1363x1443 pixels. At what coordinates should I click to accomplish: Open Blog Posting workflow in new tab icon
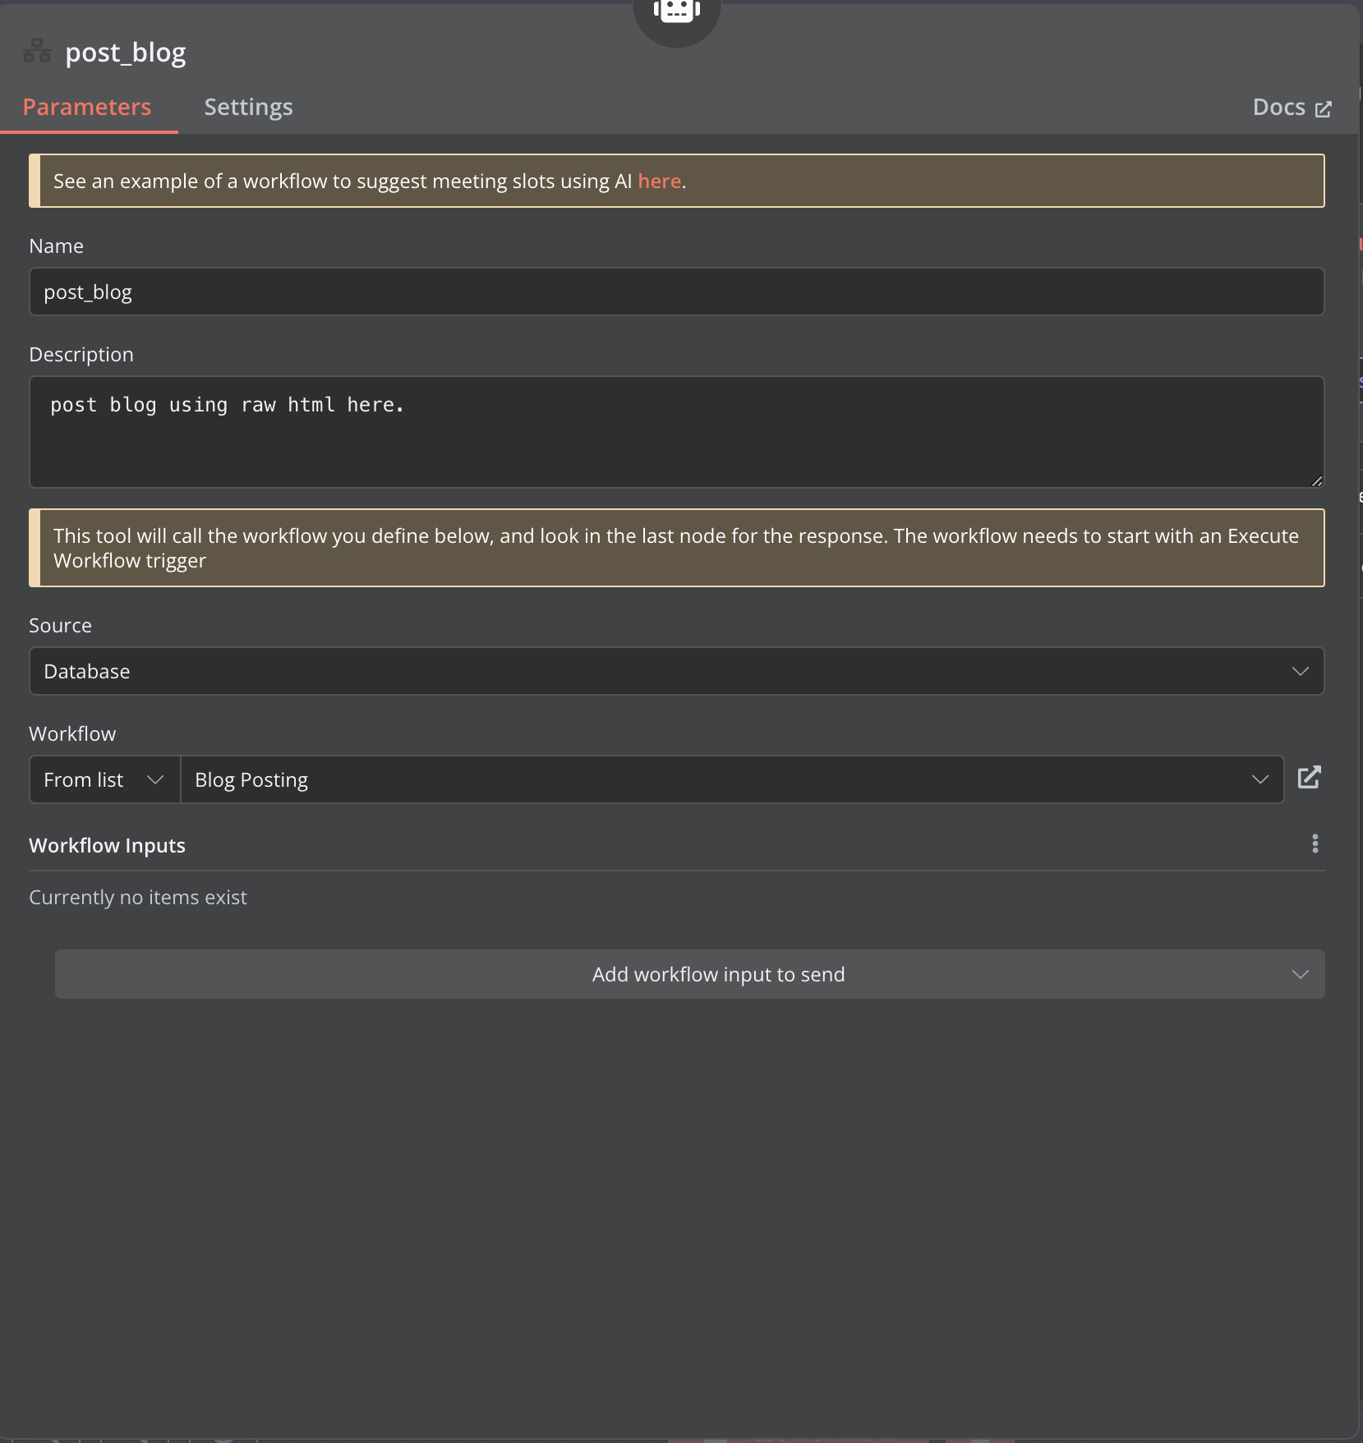pos(1310,778)
